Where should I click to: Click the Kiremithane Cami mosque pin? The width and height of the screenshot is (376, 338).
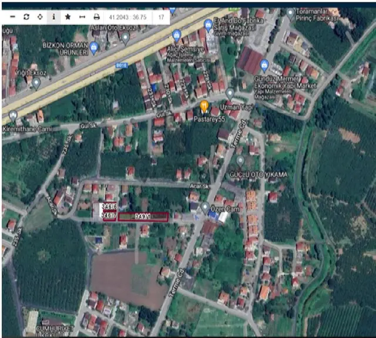pyautogui.click(x=13, y=117)
